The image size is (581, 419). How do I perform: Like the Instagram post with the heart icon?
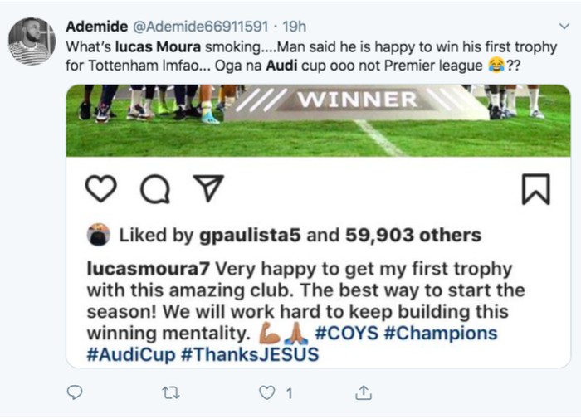coord(101,190)
